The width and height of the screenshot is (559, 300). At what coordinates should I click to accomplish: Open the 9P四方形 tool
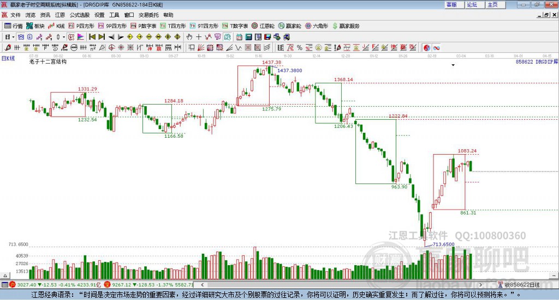(112, 26)
